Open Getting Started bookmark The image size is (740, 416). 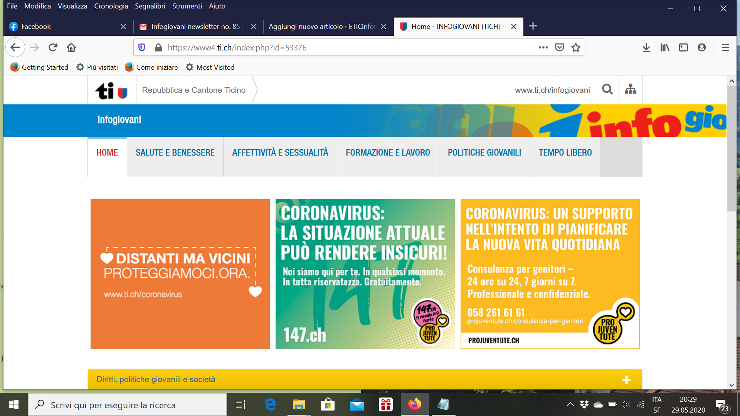click(x=39, y=67)
